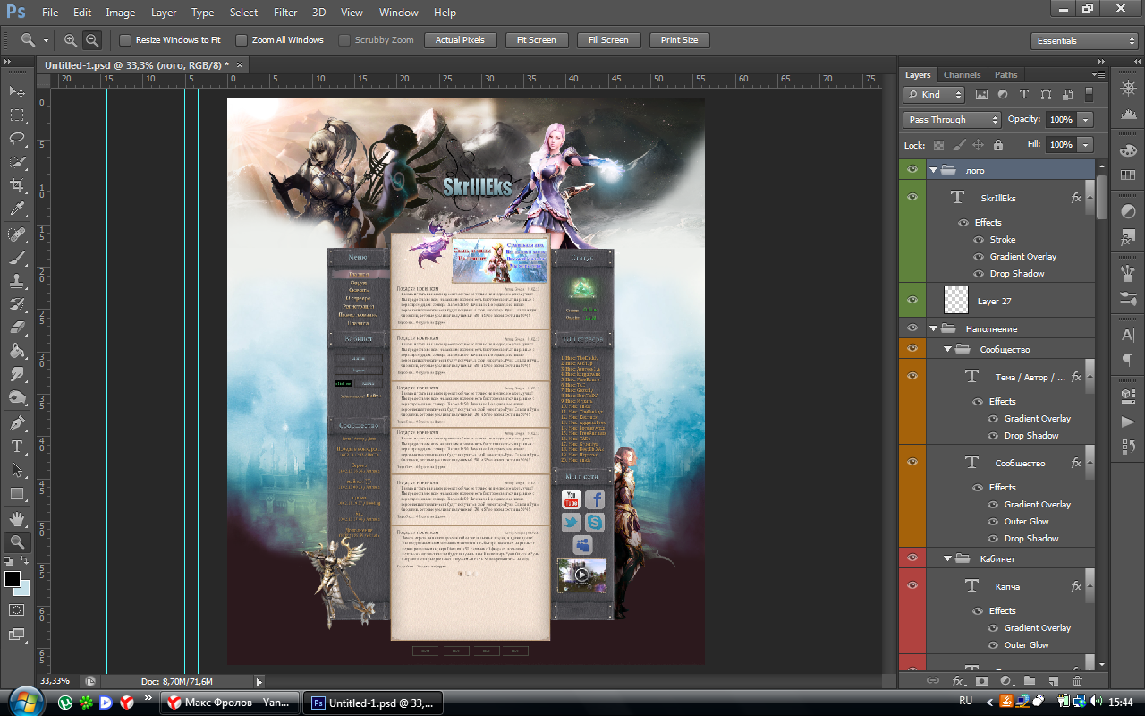Open the Kind layer filter dropdown
Screen dimensions: 1145x716
(x=934, y=94)
